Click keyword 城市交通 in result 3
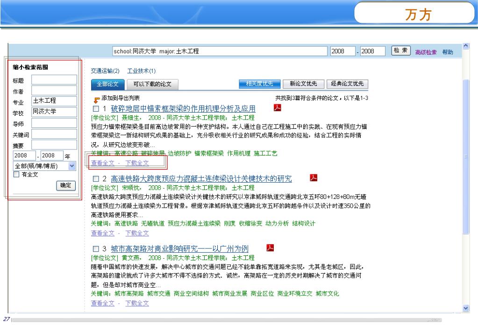Viewport: 478px width, 325px height. click(x=158, y=294)
